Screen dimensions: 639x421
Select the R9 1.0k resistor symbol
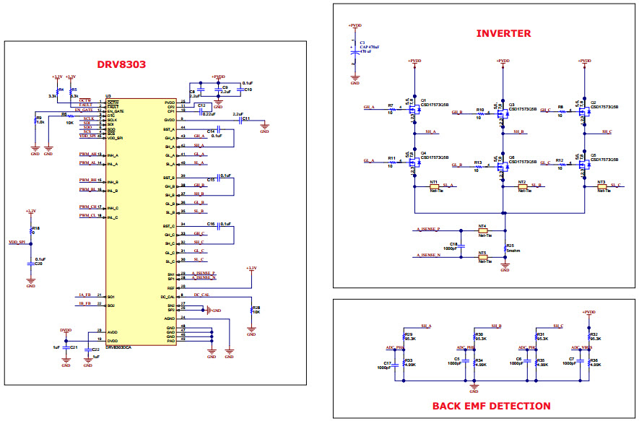pyautogui.click(x=35, y=121)
